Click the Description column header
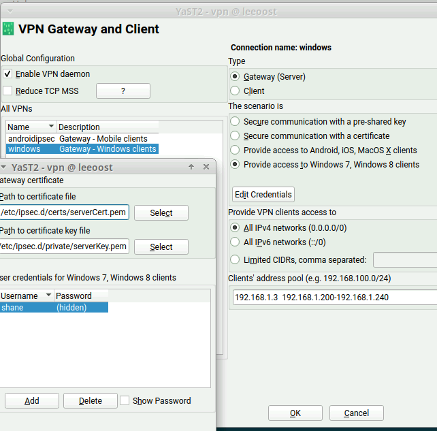This screenshot has height=431, width=437. [108, 127]
